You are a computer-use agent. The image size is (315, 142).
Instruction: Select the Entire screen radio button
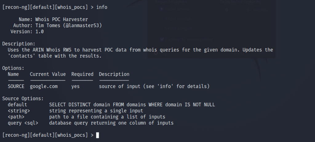pos(161,9)
